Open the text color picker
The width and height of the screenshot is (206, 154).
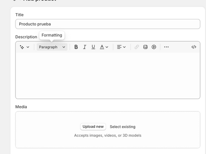[104, 47]
